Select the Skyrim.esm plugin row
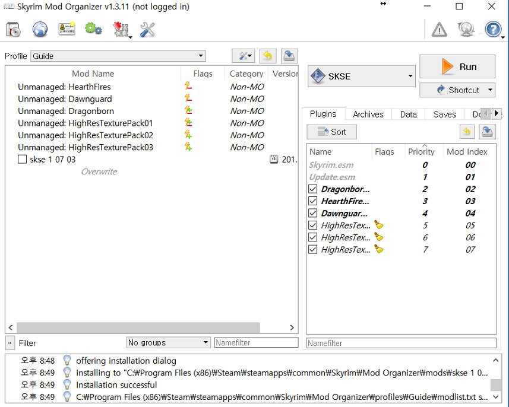The width and height of the screenshot is (509, 407). [401, 165]
